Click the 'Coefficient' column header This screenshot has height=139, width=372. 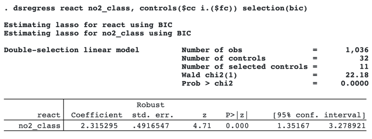[x=97, y=115]
